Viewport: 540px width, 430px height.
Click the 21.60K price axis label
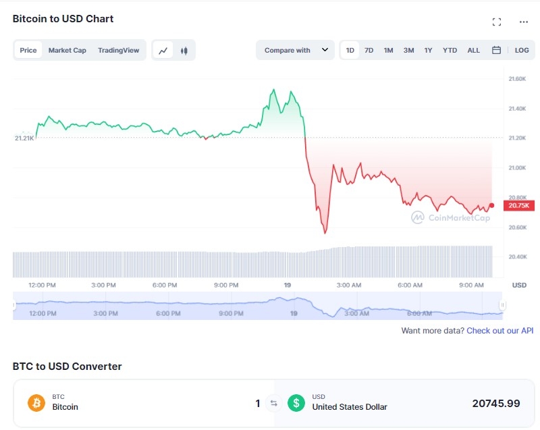(x=517, y=79)
